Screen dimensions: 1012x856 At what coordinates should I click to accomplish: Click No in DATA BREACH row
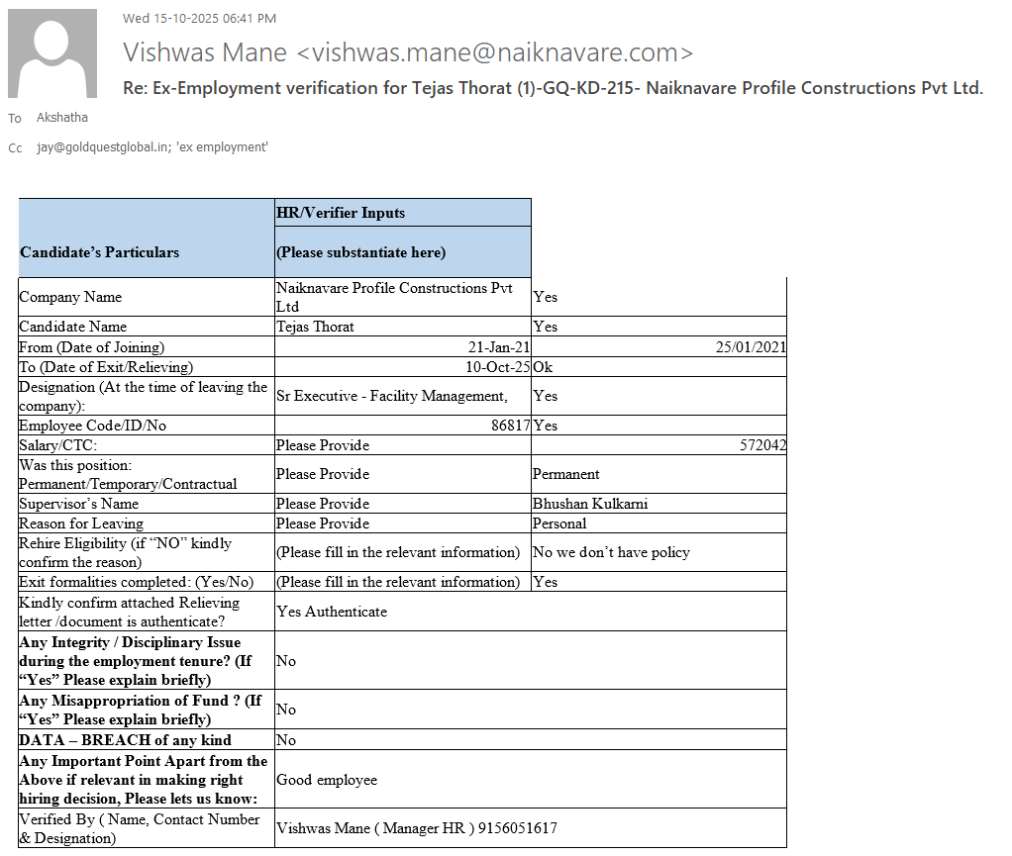[x=531, y=740]
